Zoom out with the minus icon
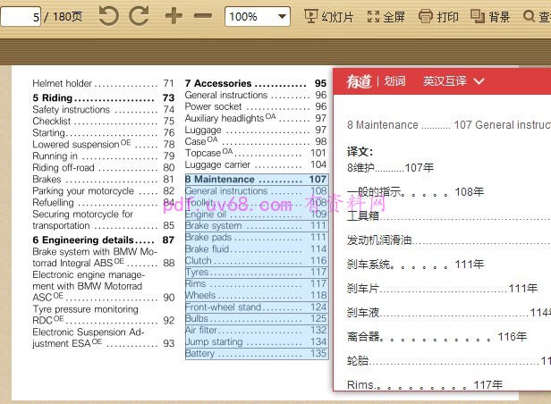 point(203,16)
